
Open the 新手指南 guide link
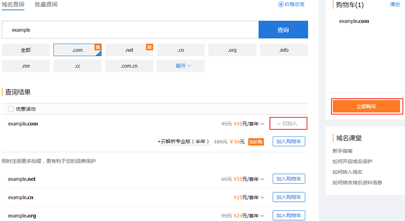point(343,151)
